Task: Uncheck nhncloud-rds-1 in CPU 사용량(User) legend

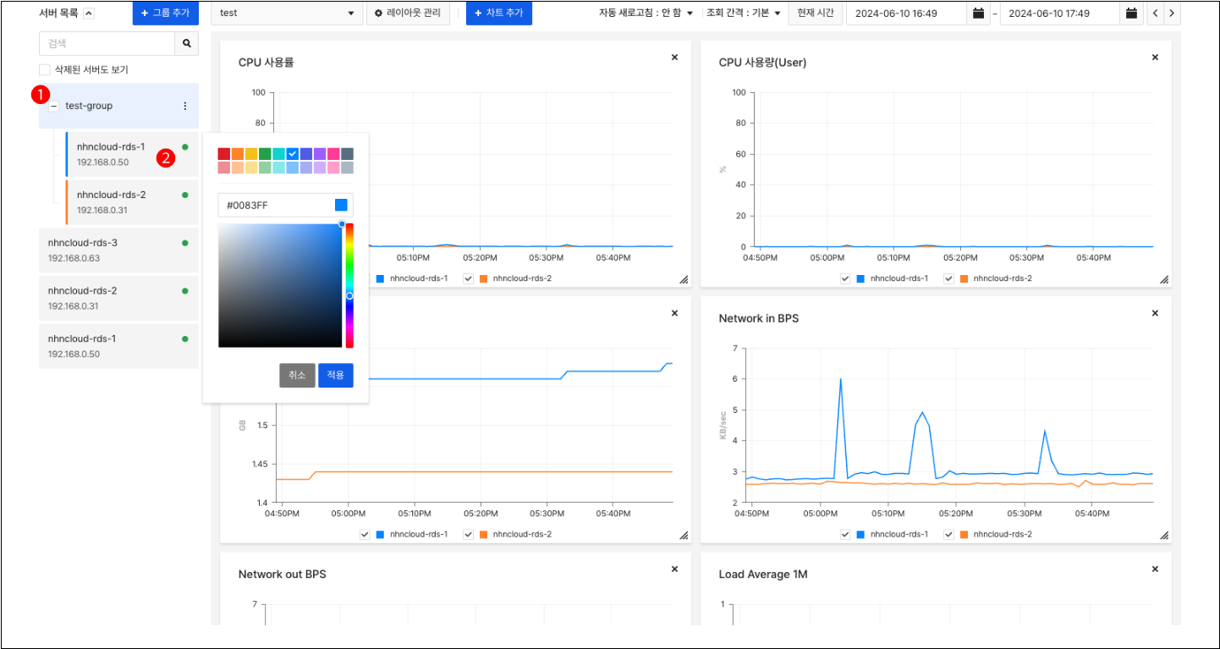Action: pyautogui.click(x=845, y=278)
